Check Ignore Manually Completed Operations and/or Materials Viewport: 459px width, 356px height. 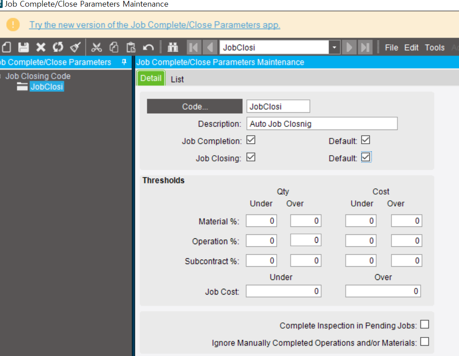(x=425, y=341)
